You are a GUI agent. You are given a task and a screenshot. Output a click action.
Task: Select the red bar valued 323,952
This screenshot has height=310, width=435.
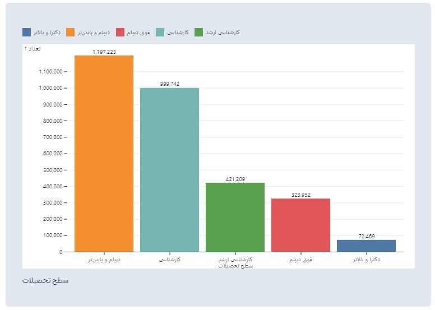tap(300, 225)
